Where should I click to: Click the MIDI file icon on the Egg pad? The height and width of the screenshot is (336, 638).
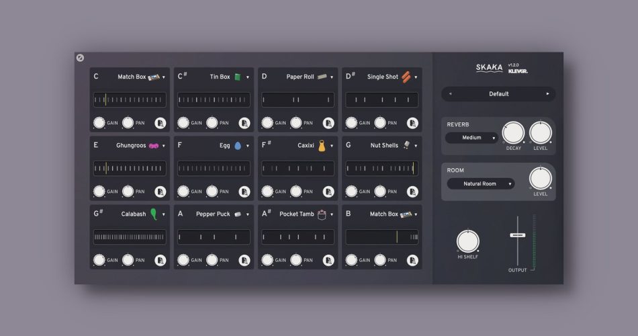point(244,192)
